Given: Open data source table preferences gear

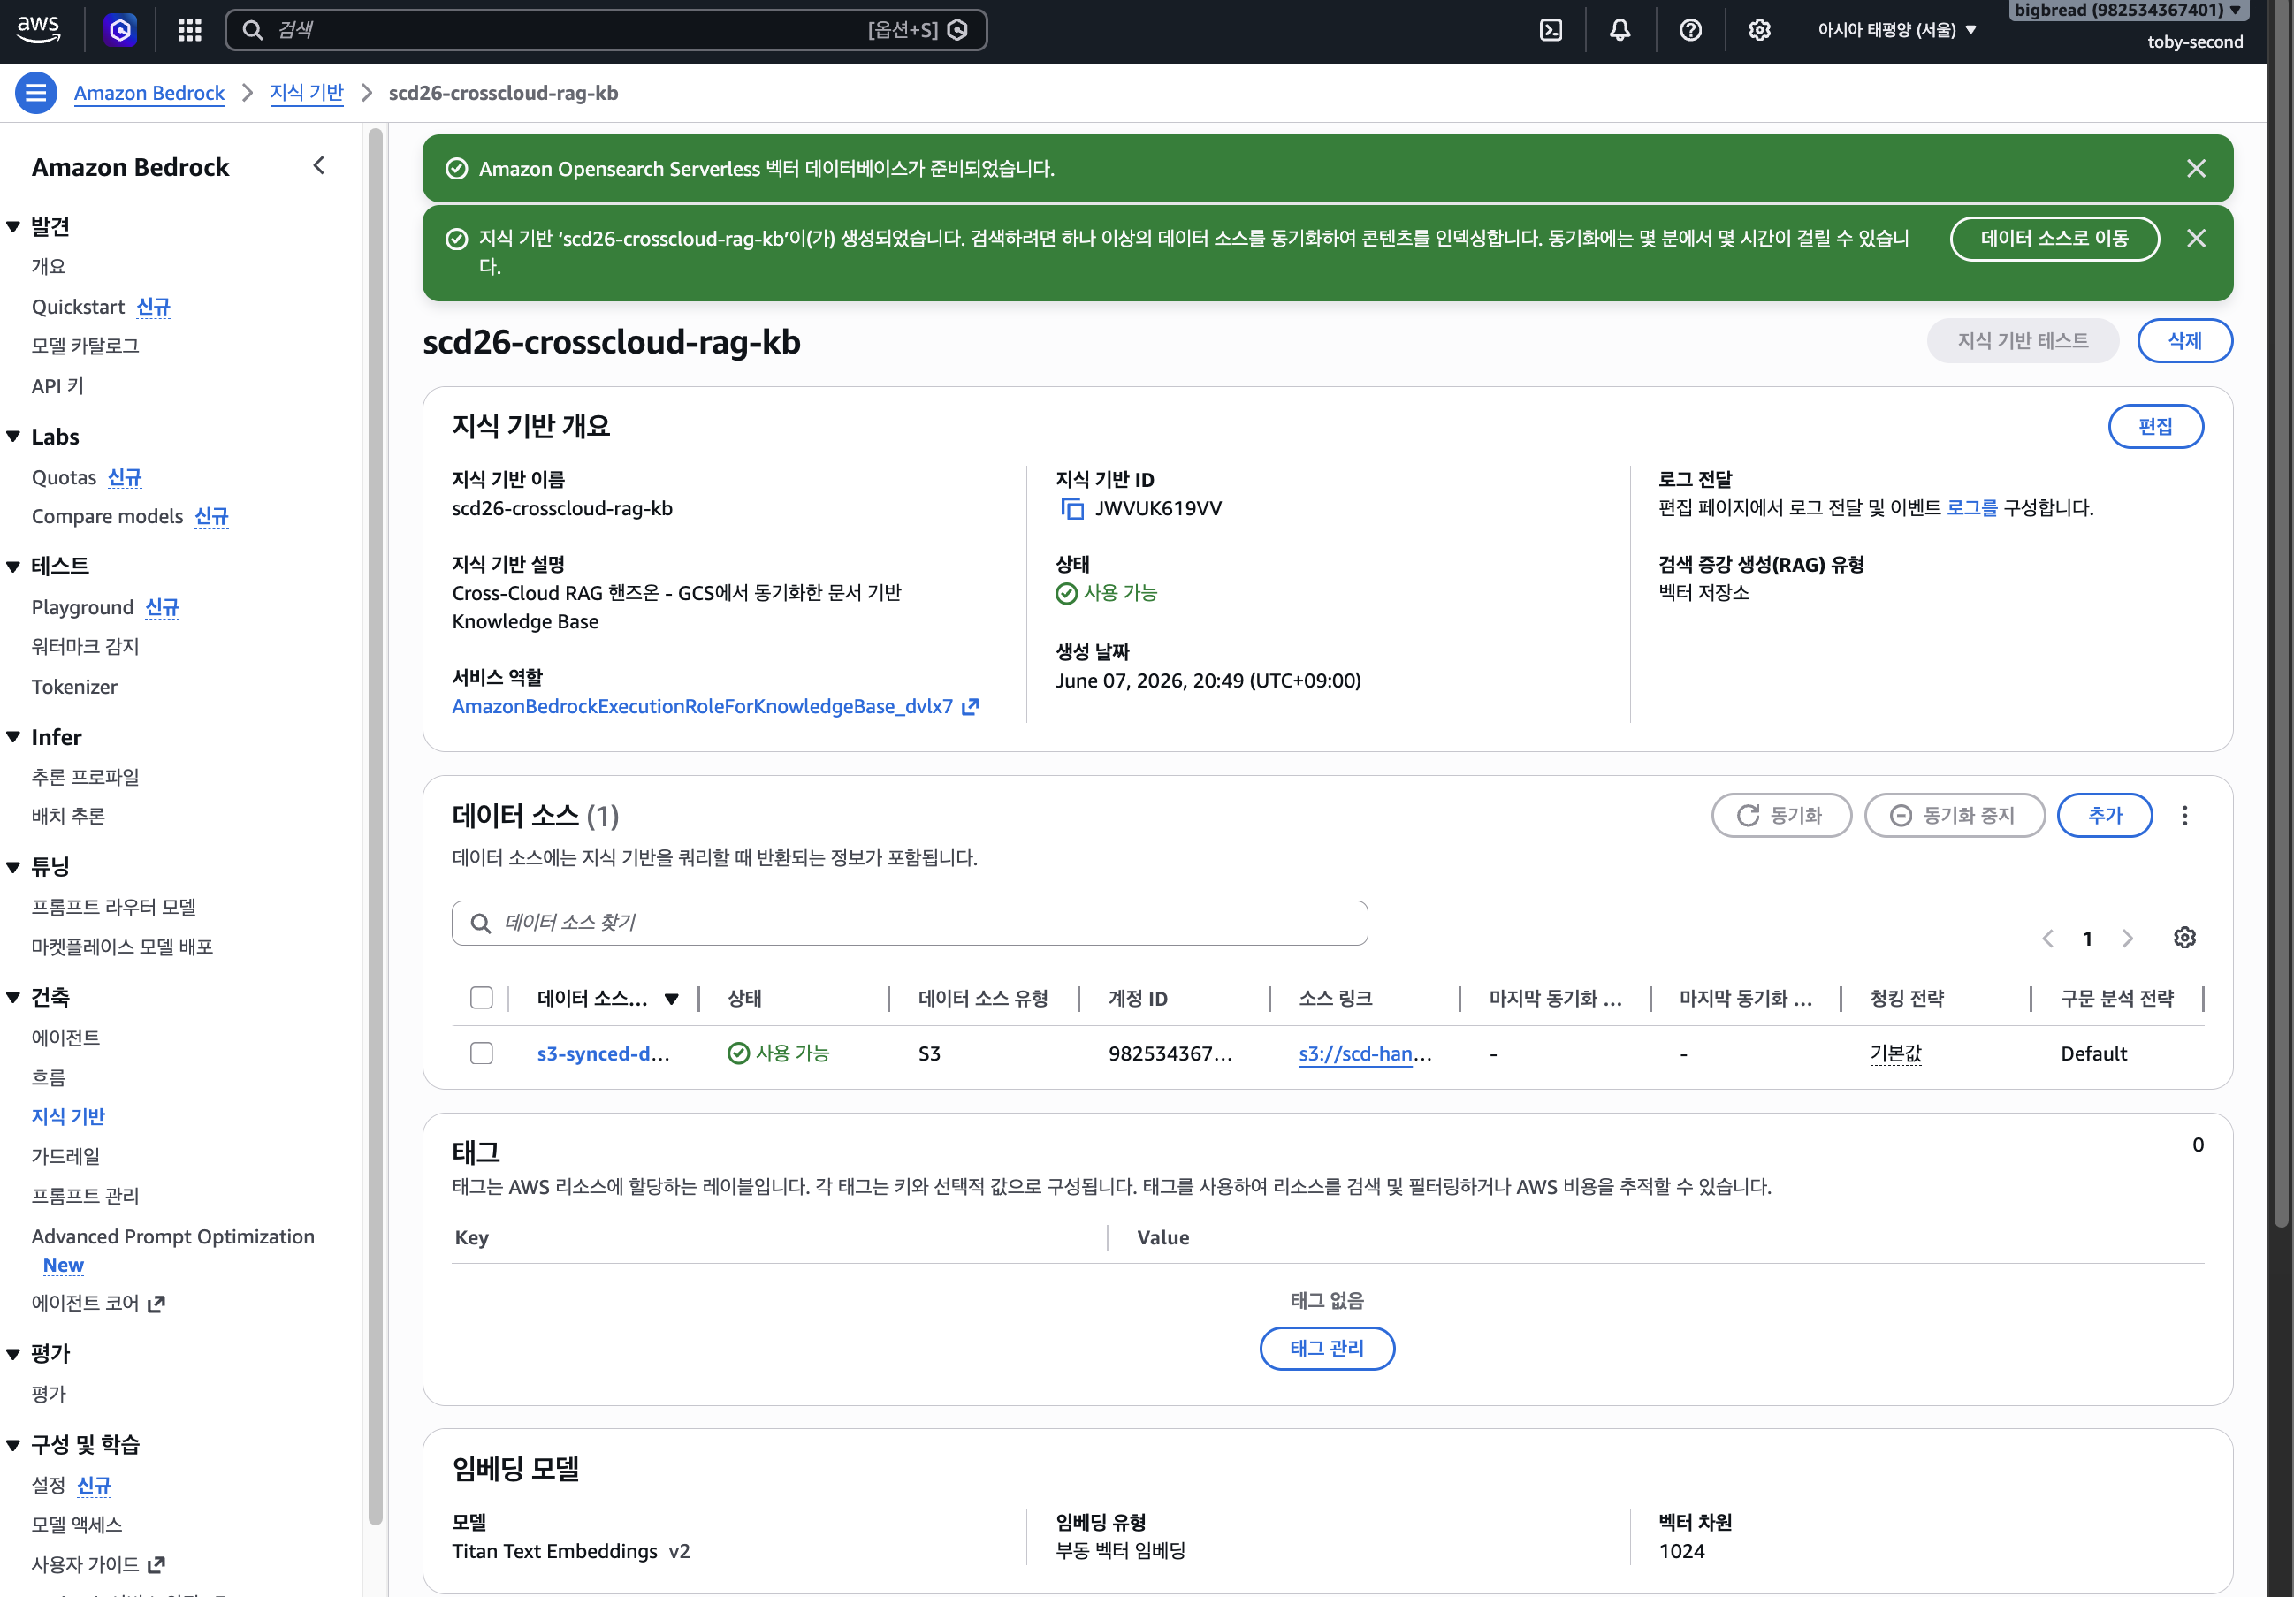Looking at the screenshot, I should (2184, 938).
